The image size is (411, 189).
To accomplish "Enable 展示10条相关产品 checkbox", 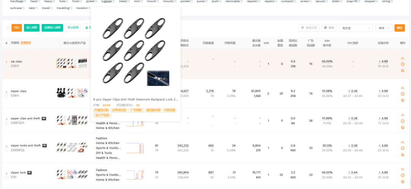I will coord(61,43).
